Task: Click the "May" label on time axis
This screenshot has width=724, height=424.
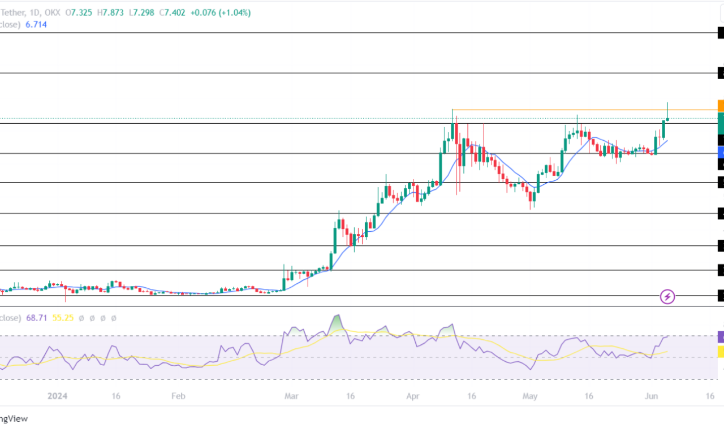Action: [x=530, y=396]
